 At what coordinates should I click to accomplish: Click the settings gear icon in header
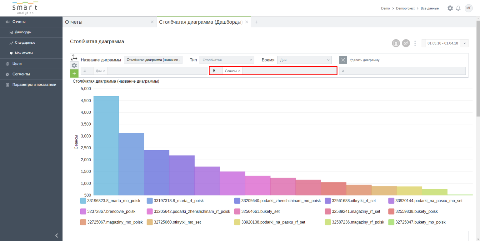tap(450, 8)
